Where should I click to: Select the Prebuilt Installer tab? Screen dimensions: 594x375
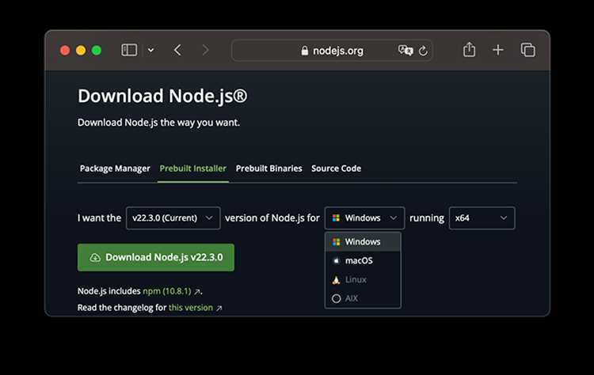(192, 169)
